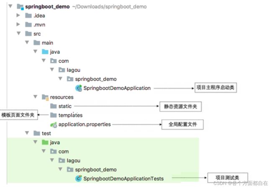Expand the .idea folder

coord(18,15)
